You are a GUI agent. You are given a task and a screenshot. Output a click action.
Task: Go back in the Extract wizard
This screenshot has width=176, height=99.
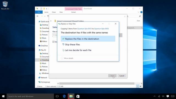tap(51, 21)
